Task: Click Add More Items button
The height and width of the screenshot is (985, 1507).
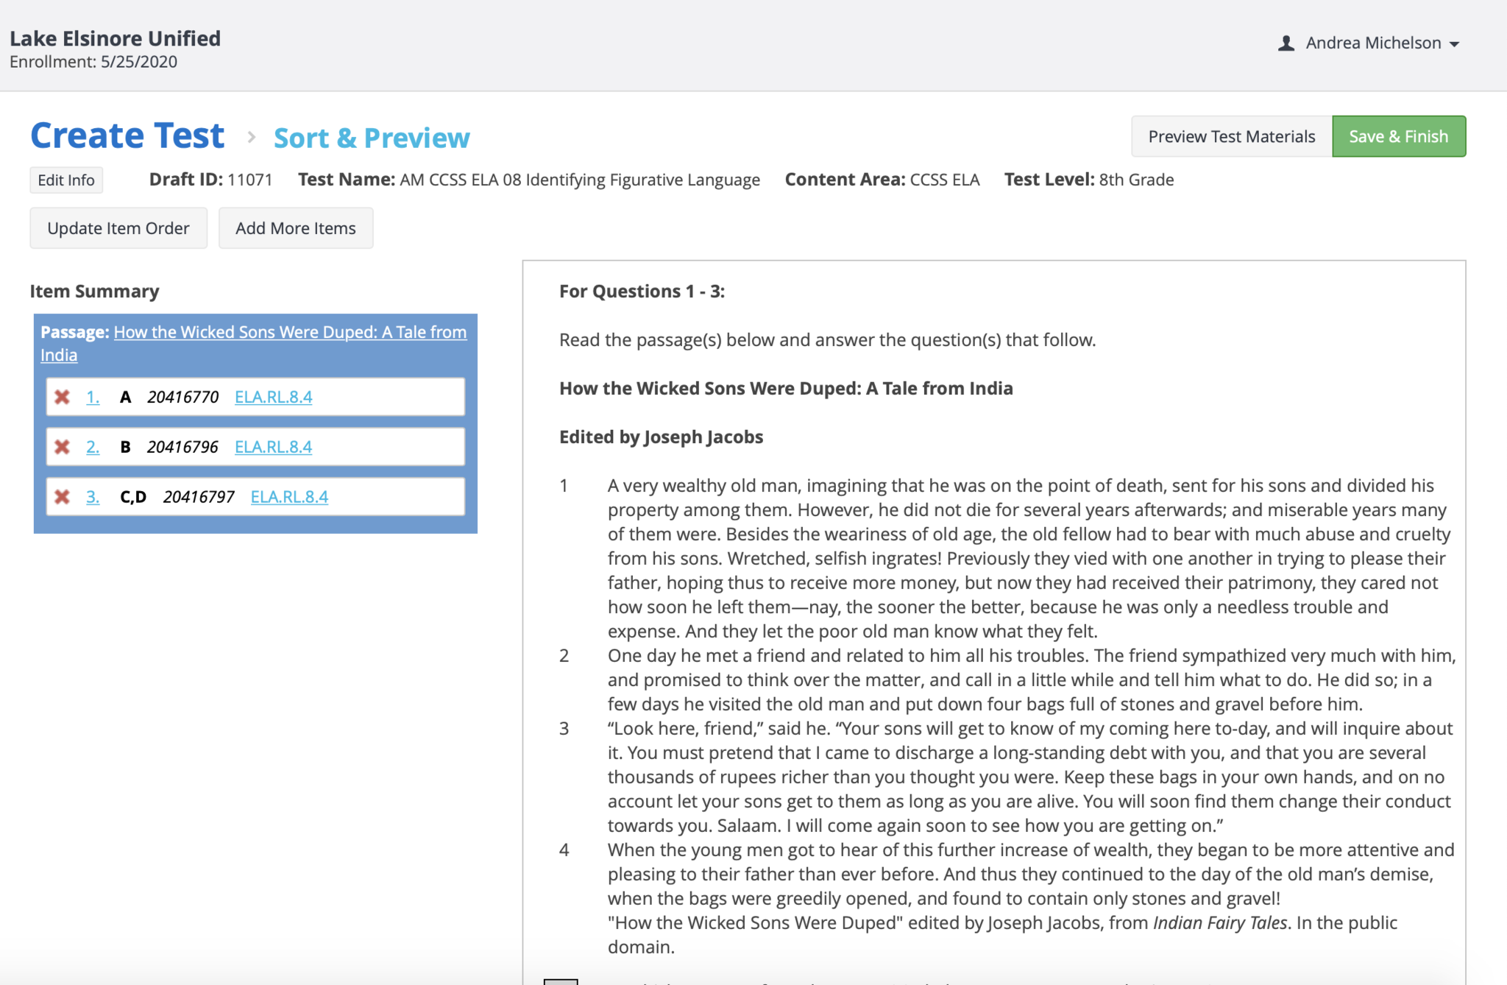Action: 295,228
